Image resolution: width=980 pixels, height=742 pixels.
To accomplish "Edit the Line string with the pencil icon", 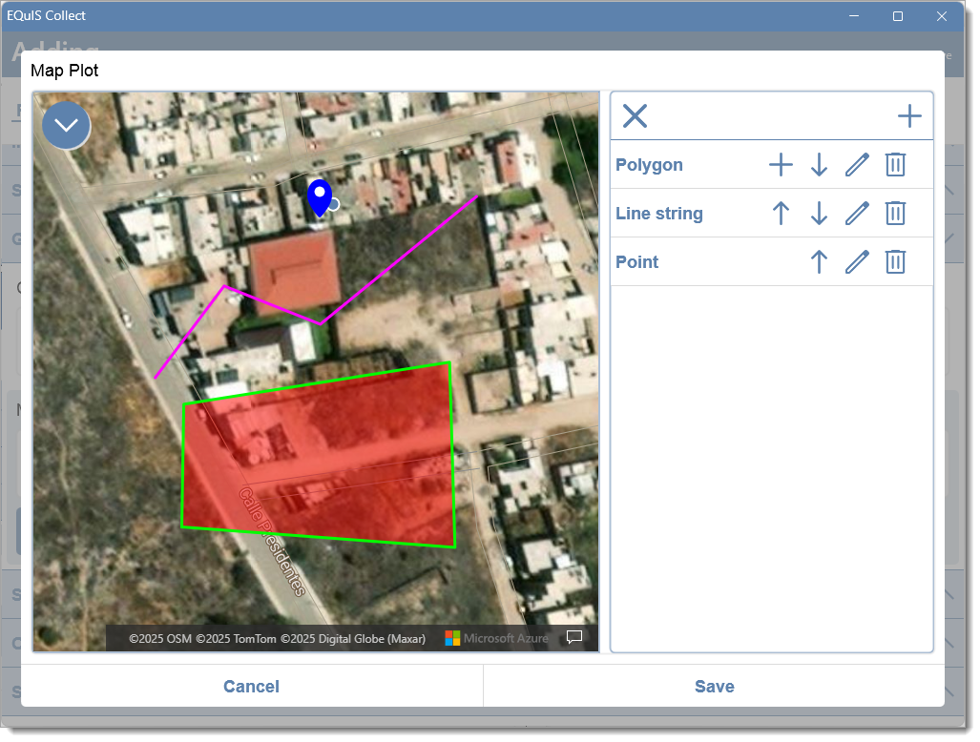I will [x=857, y=213].
